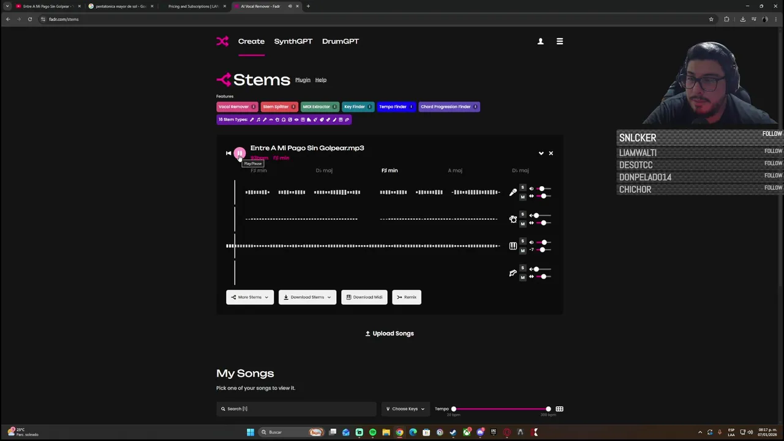Select the MIDI Extractor feature tag
The width and height of the screenshot is (784, 441).
click(320, 107)
